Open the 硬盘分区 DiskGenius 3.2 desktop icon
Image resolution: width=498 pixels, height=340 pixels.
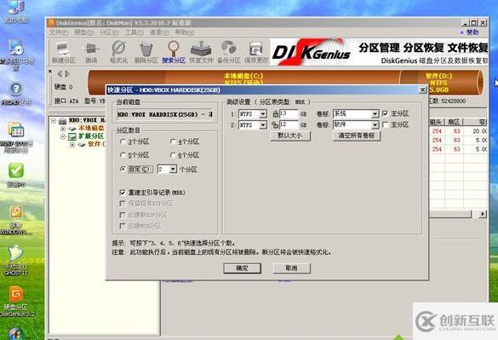pyautogui.click(x=16, y=302)
